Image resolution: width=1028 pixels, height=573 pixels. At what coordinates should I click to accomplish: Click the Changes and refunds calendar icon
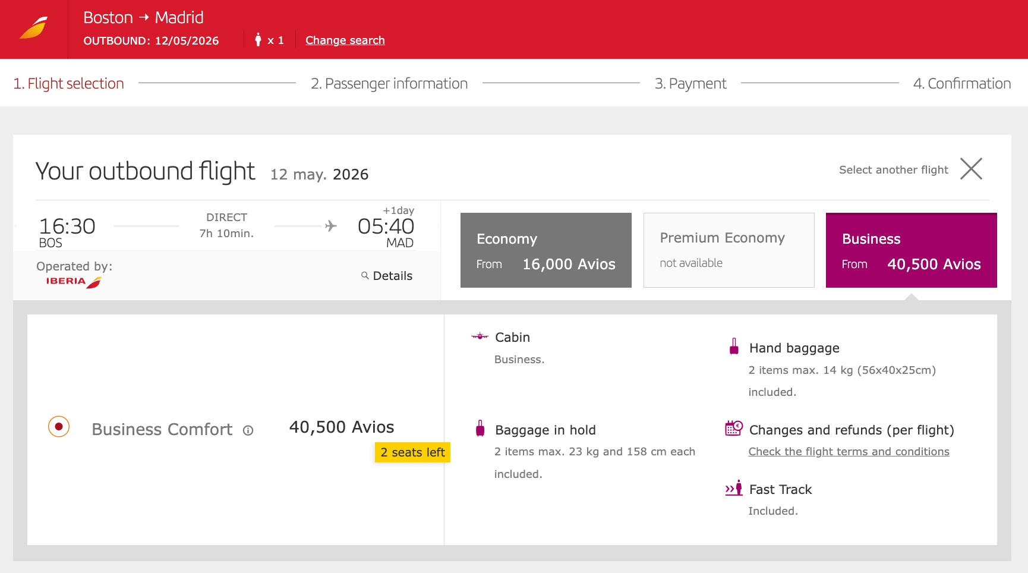(x=734, y=428)
